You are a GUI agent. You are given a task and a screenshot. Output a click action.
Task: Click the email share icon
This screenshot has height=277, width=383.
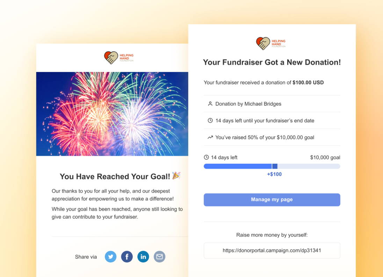pos(159,257)
